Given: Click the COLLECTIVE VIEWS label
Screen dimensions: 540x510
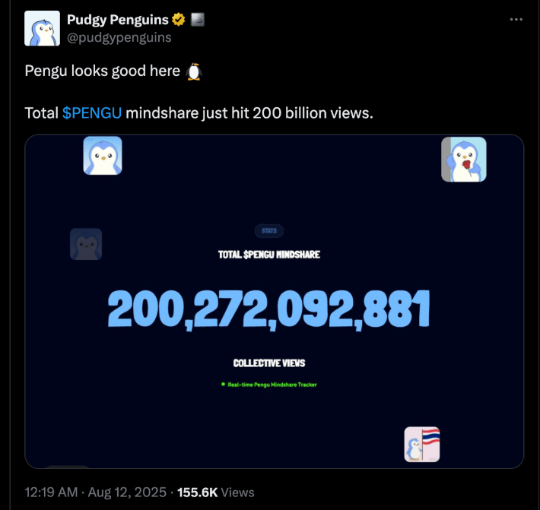Looking at the screenshot, I should pyautogui.click(x=269, y=363).
